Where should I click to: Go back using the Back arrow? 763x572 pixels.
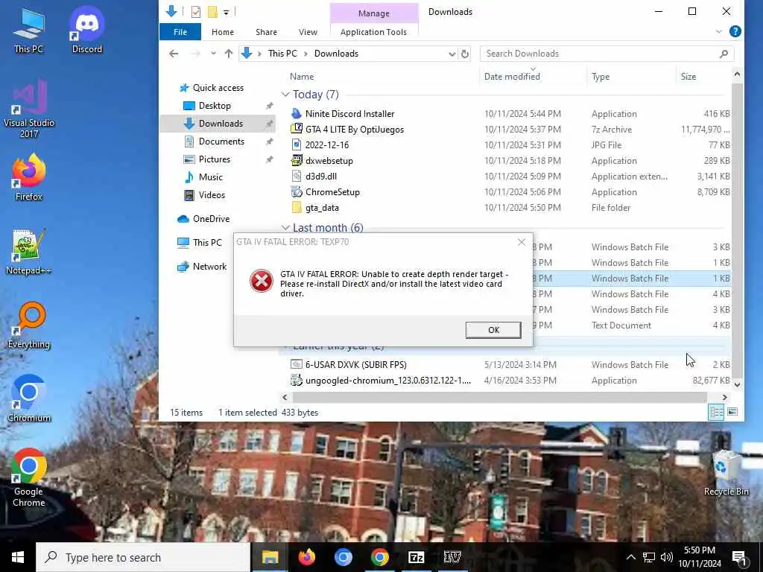point(174,54)
